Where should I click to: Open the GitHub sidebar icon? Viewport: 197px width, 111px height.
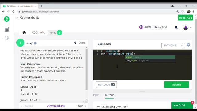[x=7, y=38]
